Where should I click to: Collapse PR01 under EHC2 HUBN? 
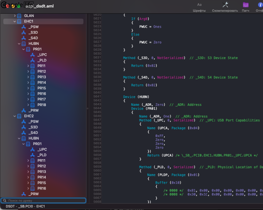click(23, 144)
